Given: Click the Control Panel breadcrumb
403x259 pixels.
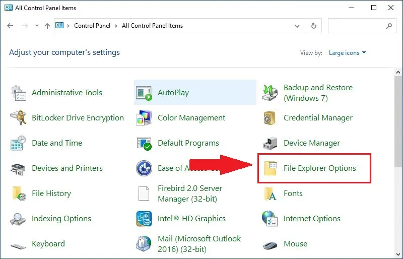Looking at the screenshot, I should (92, 26).
